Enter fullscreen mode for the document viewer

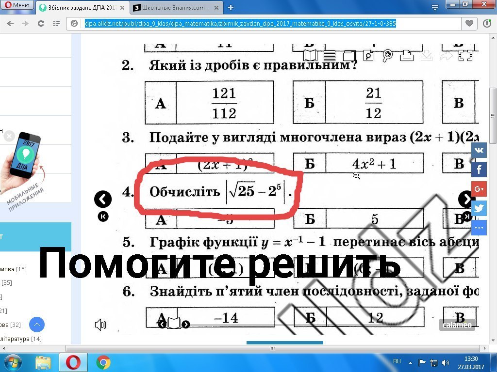[x=465, y=56]
